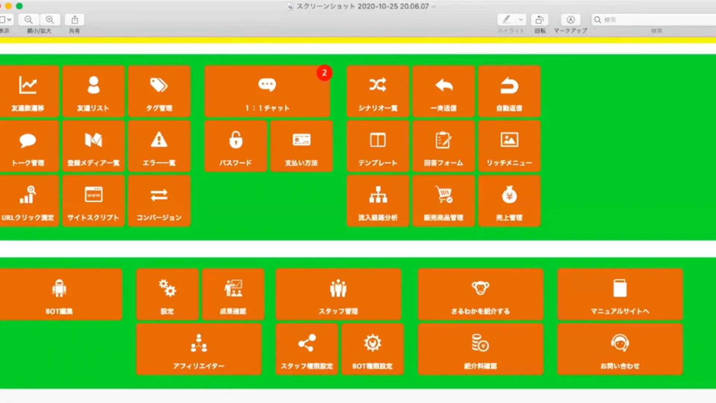The width and height of the screenshot is (716, 403).
Task: Open the BOT編集 robot tile
Action: click(x=60, y=294)
